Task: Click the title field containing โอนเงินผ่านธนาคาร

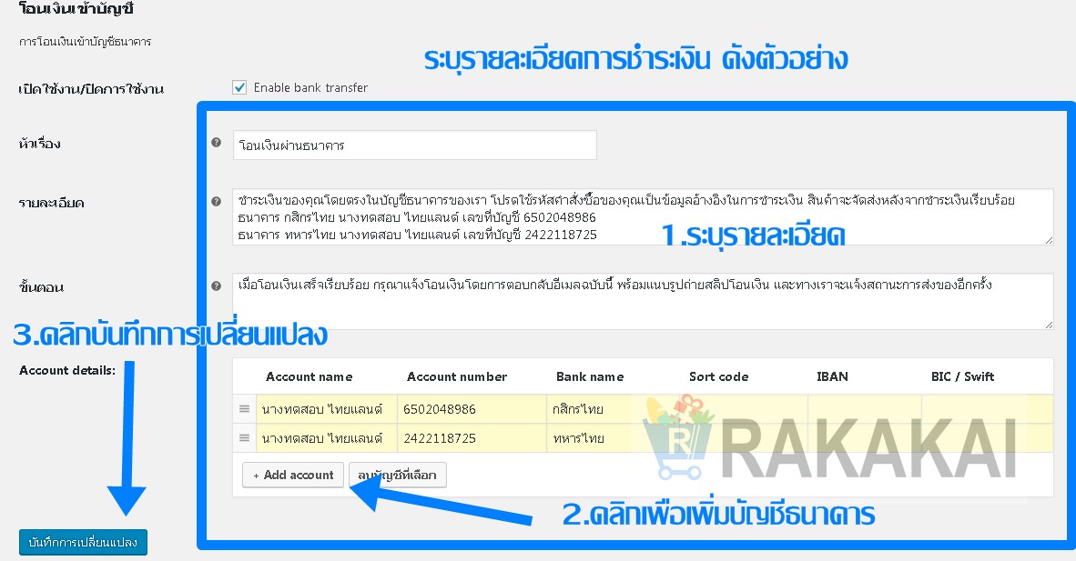Action: [x=414, y=145]
